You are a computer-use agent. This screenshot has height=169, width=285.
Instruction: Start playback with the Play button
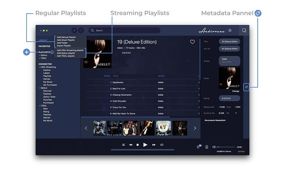pyautogui.click(x=145, y=145)
